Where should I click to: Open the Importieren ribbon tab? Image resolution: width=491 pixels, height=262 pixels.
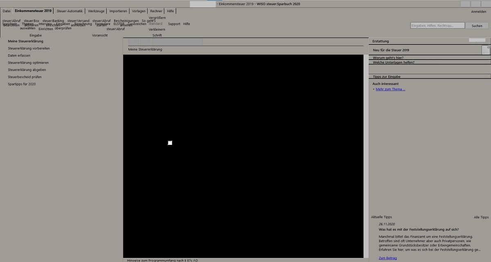[118, 11]
